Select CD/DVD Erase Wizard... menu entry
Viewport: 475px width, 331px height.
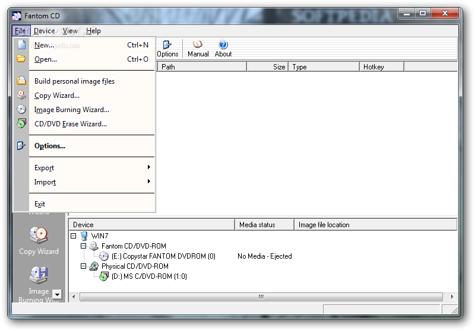coord(92,124)
